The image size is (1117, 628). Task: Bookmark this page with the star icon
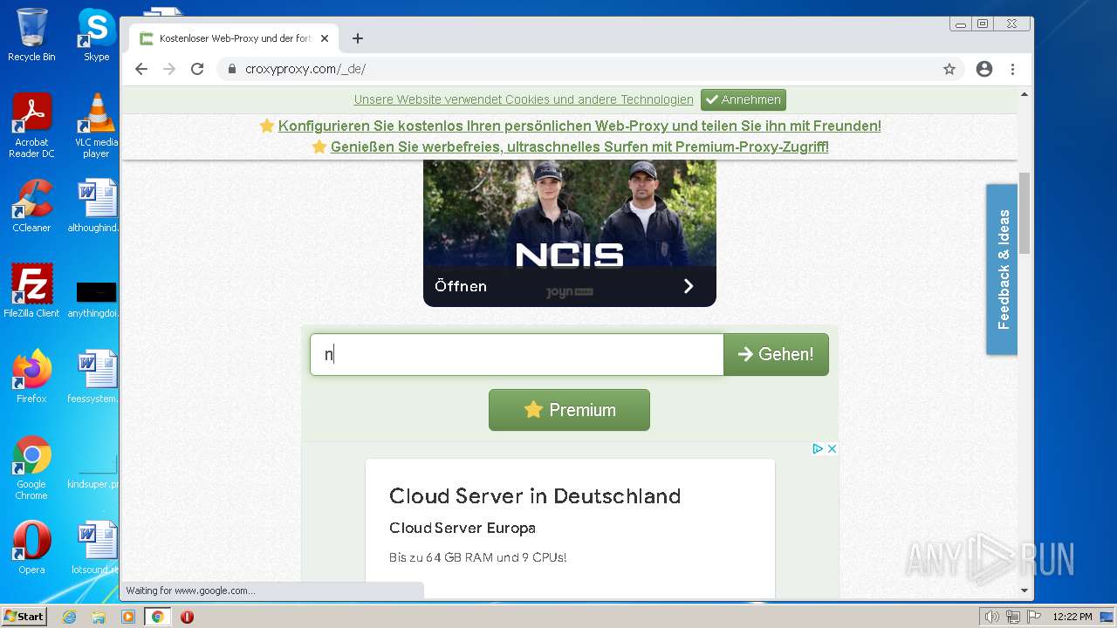point(949,69)
